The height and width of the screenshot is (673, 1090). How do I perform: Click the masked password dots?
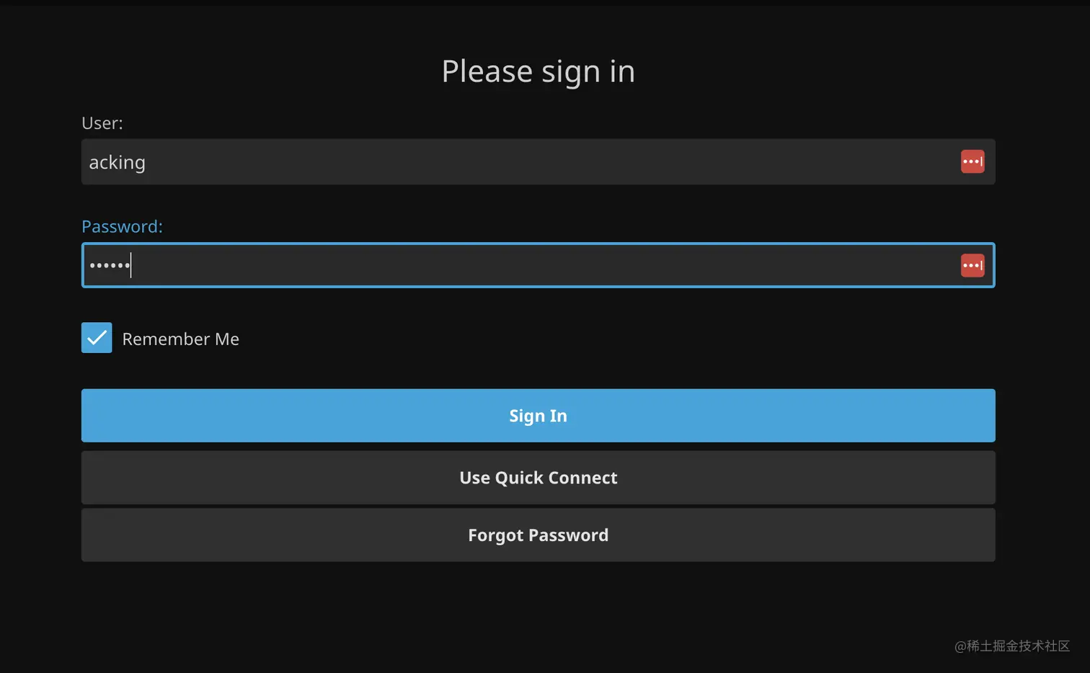point(110,265)
